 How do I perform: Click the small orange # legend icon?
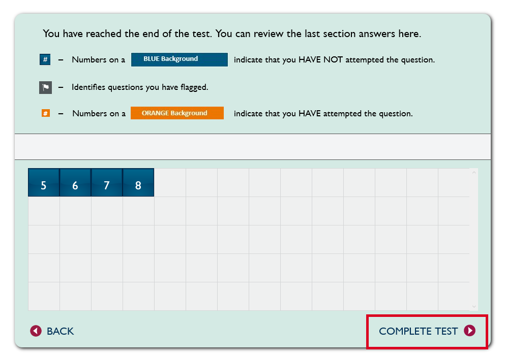45,113
